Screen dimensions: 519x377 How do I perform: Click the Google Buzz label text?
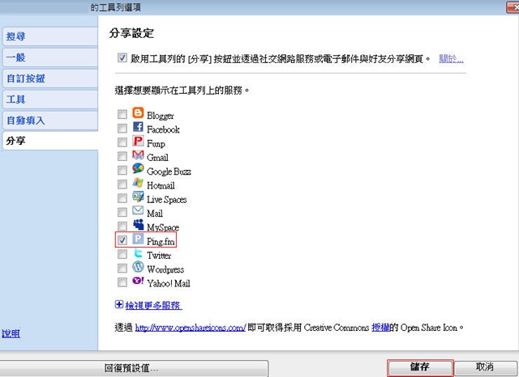[x=169, y=172]
